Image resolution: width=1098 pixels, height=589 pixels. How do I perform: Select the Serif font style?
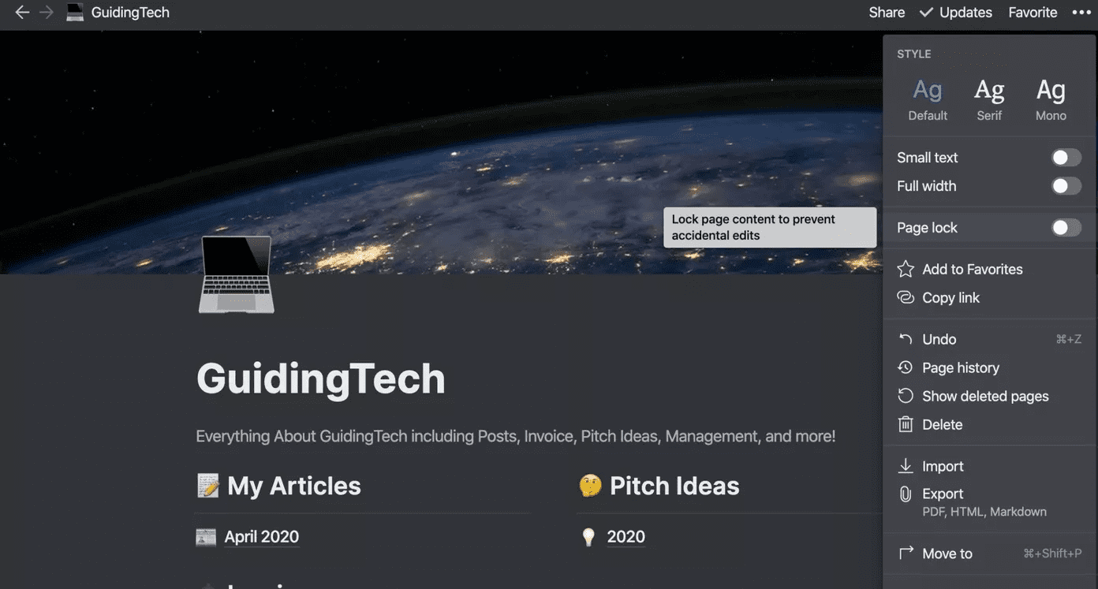pyautogui.click(x=989, y=99)
